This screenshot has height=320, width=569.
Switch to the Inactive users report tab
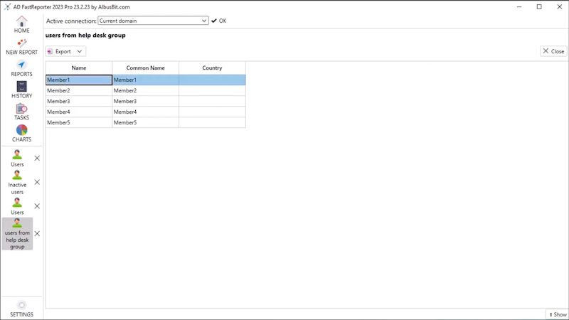point(17,183)
